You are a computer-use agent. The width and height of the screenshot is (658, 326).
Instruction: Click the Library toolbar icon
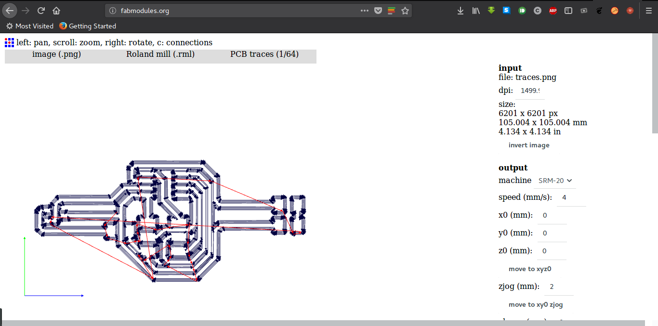click(476, 10)
